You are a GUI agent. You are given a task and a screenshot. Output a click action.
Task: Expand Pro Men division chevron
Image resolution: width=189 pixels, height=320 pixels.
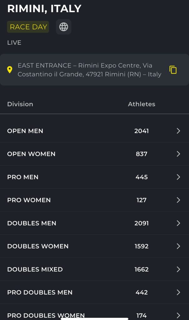click(x=178, y=177)
